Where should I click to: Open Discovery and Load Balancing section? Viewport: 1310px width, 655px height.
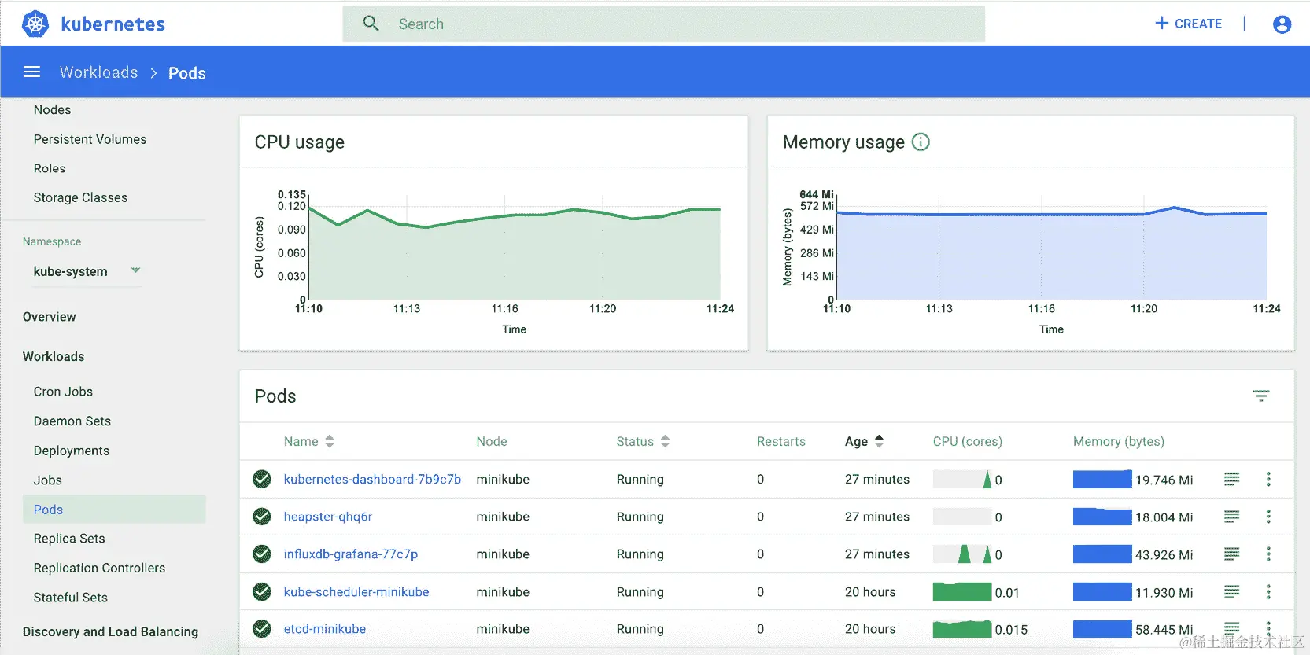[x=110, y=631]
